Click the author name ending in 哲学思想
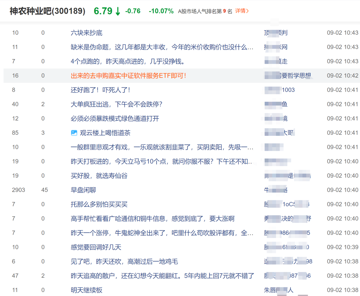The width and height of the screenshot is (360, 296). [288, 76]
